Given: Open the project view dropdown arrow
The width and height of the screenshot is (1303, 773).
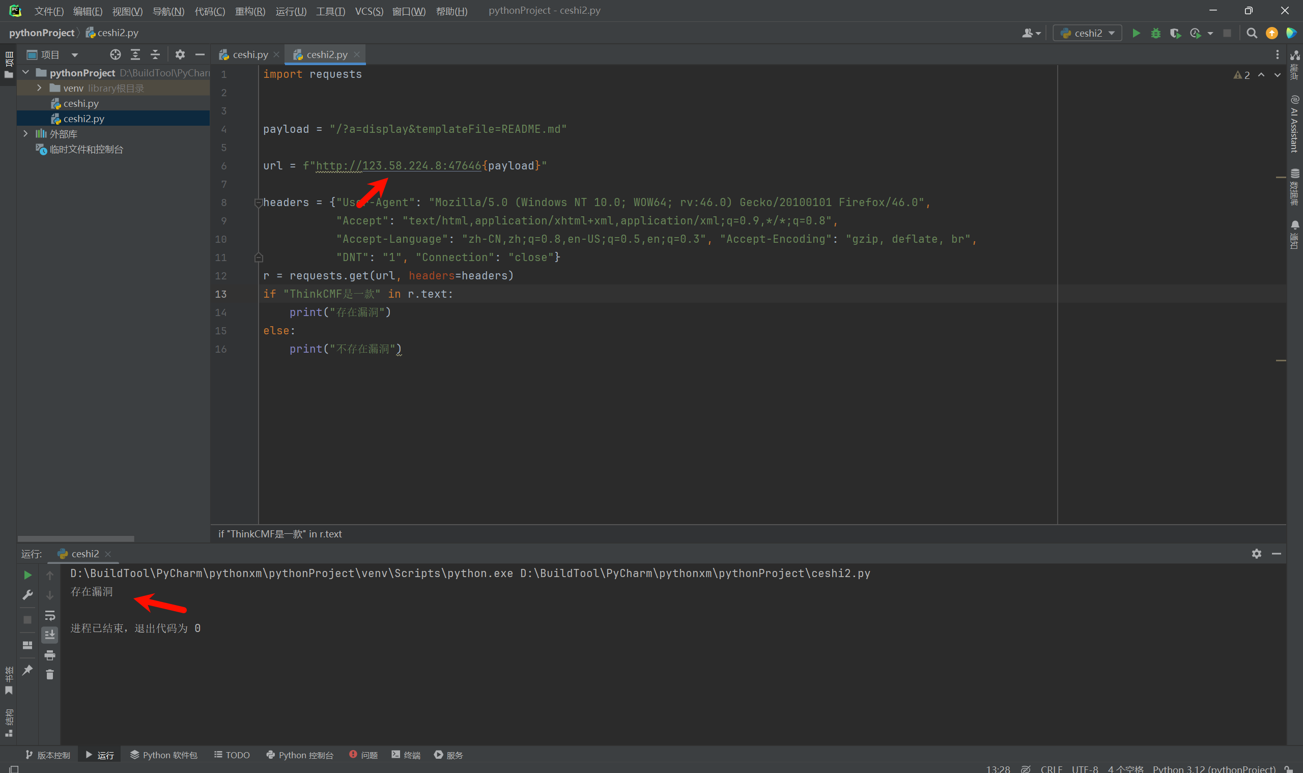Looking at the screenshot, I should pos(74,54).
